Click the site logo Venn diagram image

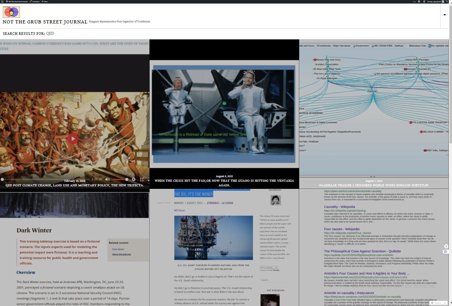tap(11, 12)
